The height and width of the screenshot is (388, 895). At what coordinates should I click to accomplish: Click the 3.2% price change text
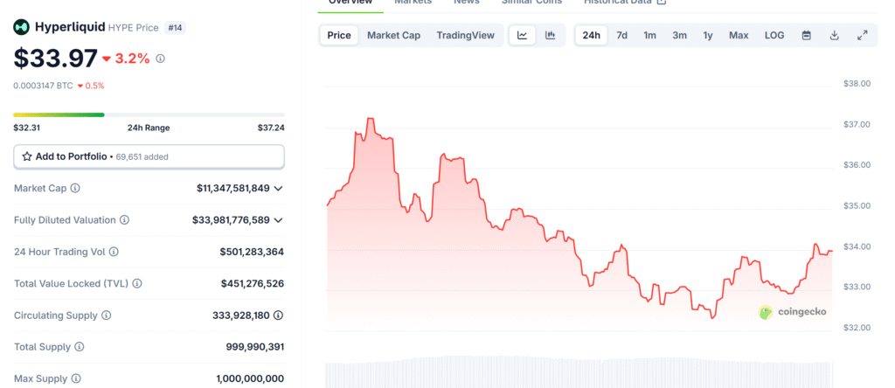tap(132, 59)
